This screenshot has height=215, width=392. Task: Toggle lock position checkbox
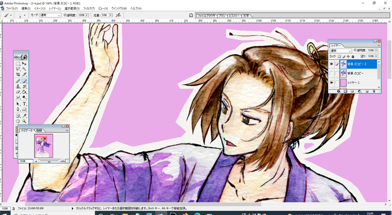point(348,56)
